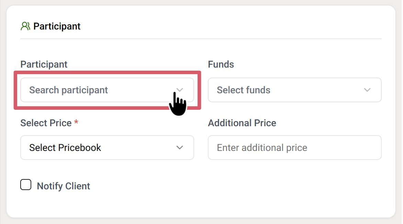This screenshot has height=224, width=403.
Task: Click the Select Price field label
Action: [46, 123]
